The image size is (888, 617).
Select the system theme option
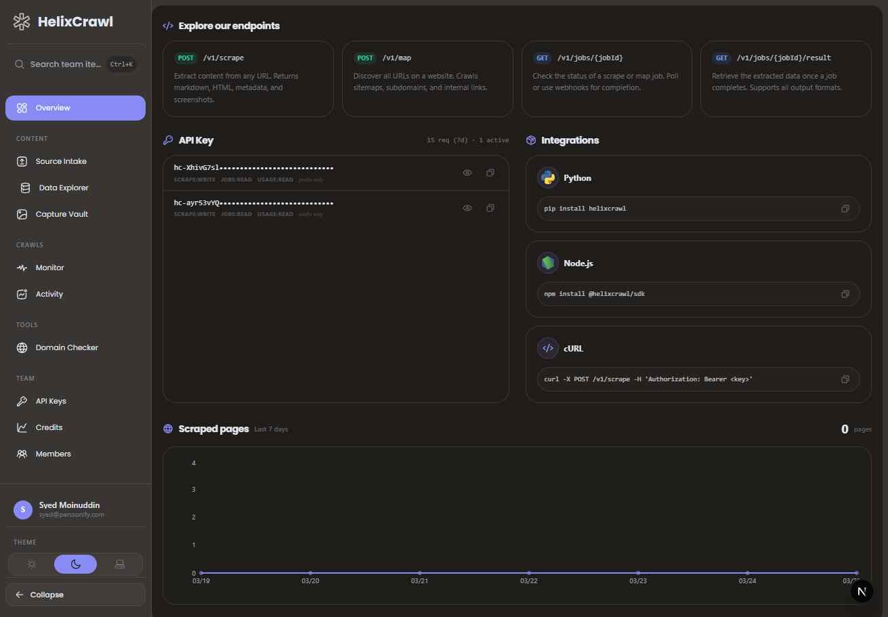click(120, 564)
